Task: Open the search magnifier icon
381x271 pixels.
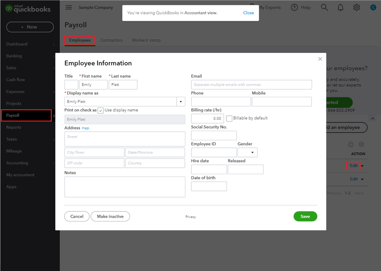Action: pyautogui.click(x=324, y=7)
